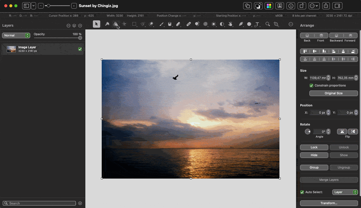The width and height of the screenshot is (361, 208).
Task: Select the Rectangular Selection tool
Action: pos(134,24)
